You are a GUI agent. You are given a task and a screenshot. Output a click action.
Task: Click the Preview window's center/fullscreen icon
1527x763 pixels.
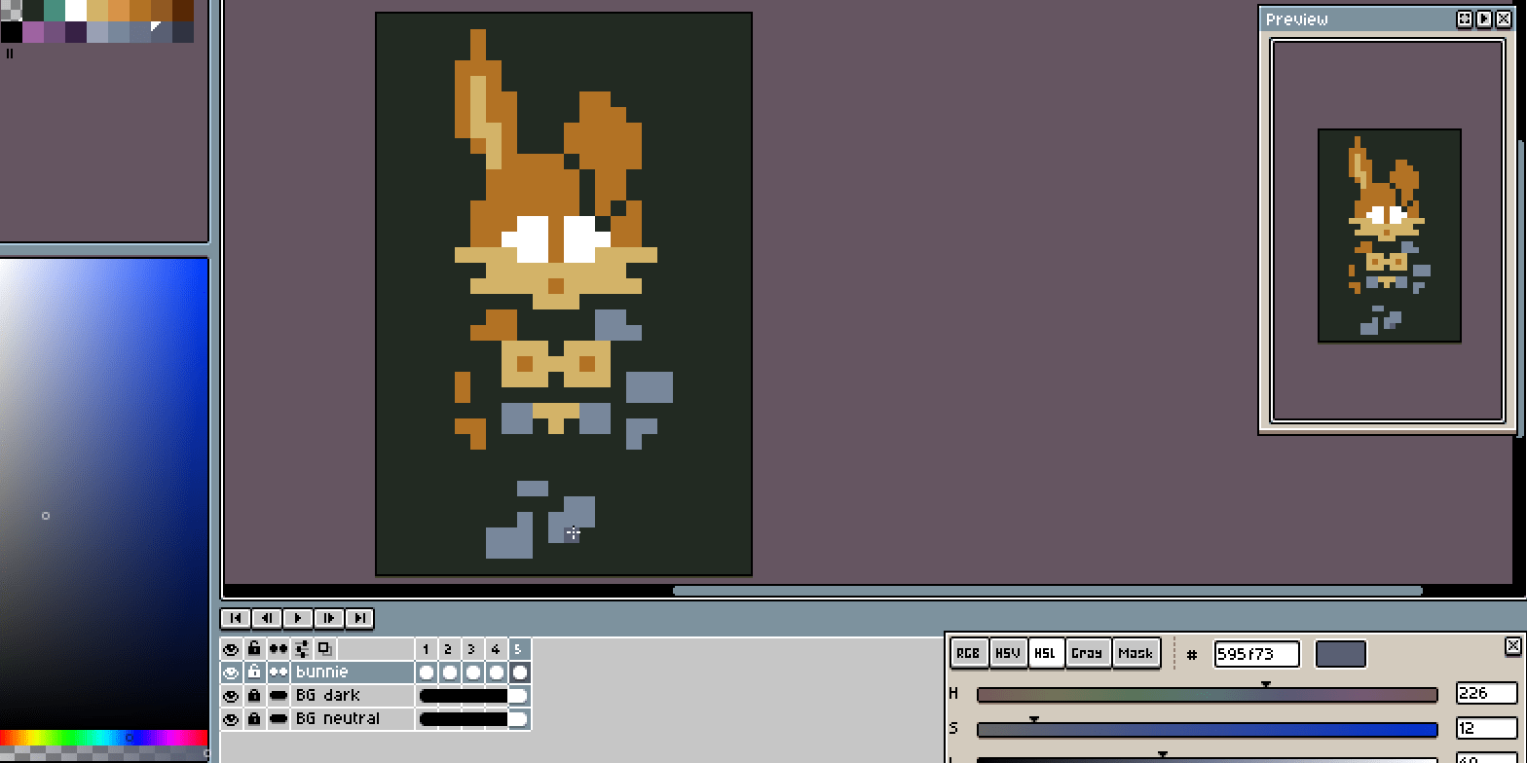coord(1465,19)
